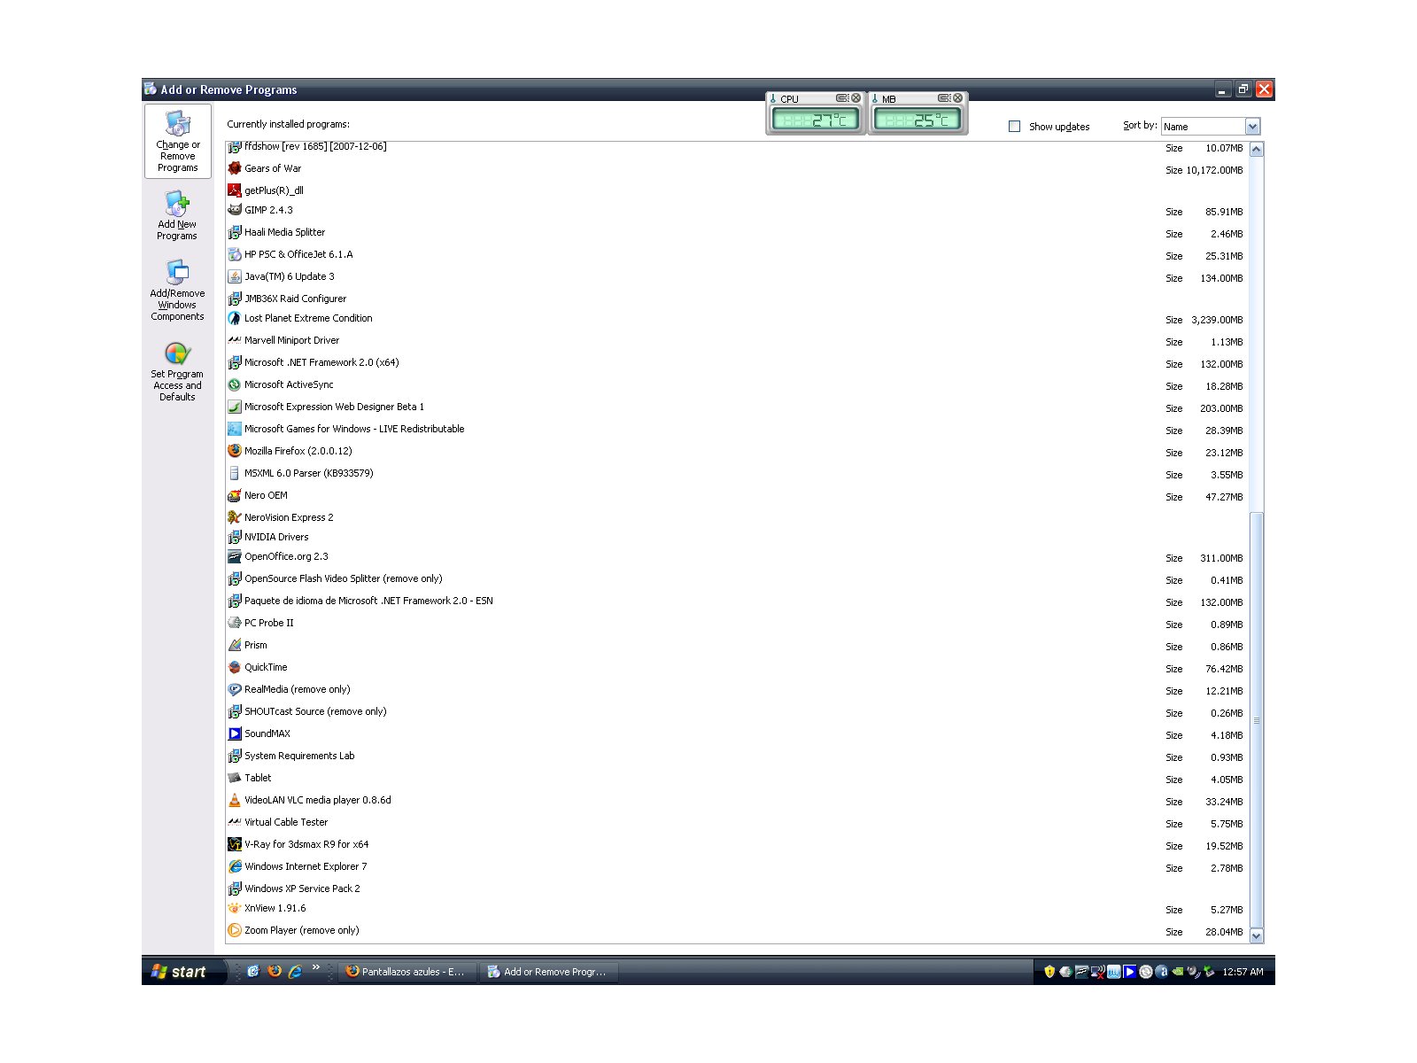Click the security shield tray icon

(x=1049, y=972)
